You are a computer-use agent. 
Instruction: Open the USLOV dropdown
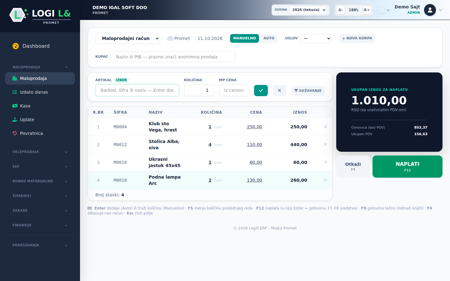pyautogui.click(x=316, y=38)
